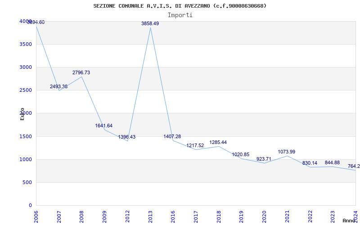360x225 pixels.
Task: Click the x-axis year 2013
Action: coord(150,216)
